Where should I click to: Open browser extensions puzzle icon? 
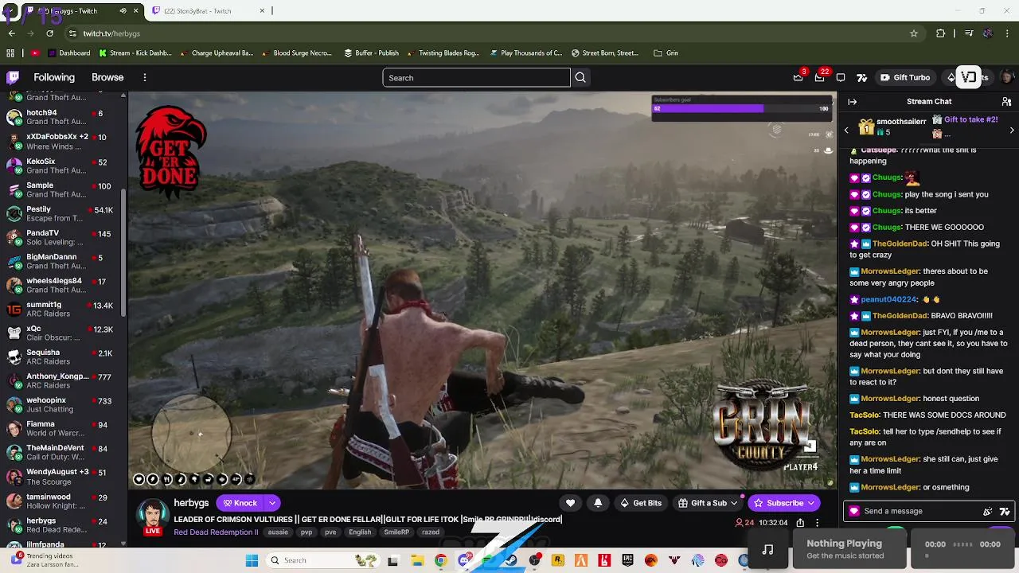point(940,33)
